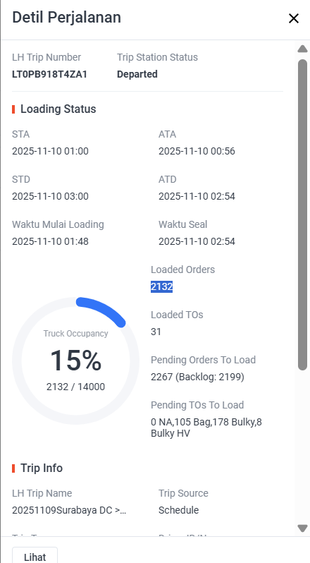This screenshot has height=563, width=310.
Task: Click the Loaded TOs value 31
Action: [x=156, y=332]
